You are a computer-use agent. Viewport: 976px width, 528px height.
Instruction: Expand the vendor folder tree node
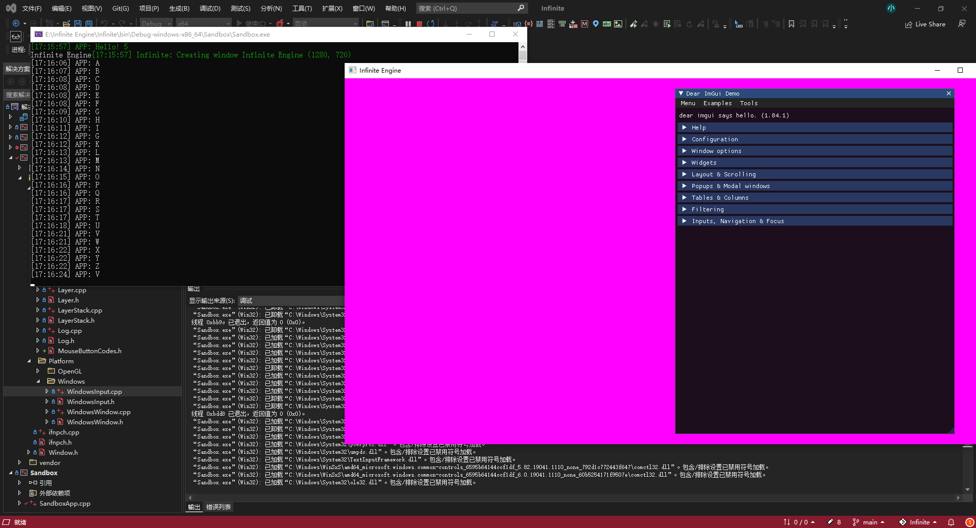20,463
